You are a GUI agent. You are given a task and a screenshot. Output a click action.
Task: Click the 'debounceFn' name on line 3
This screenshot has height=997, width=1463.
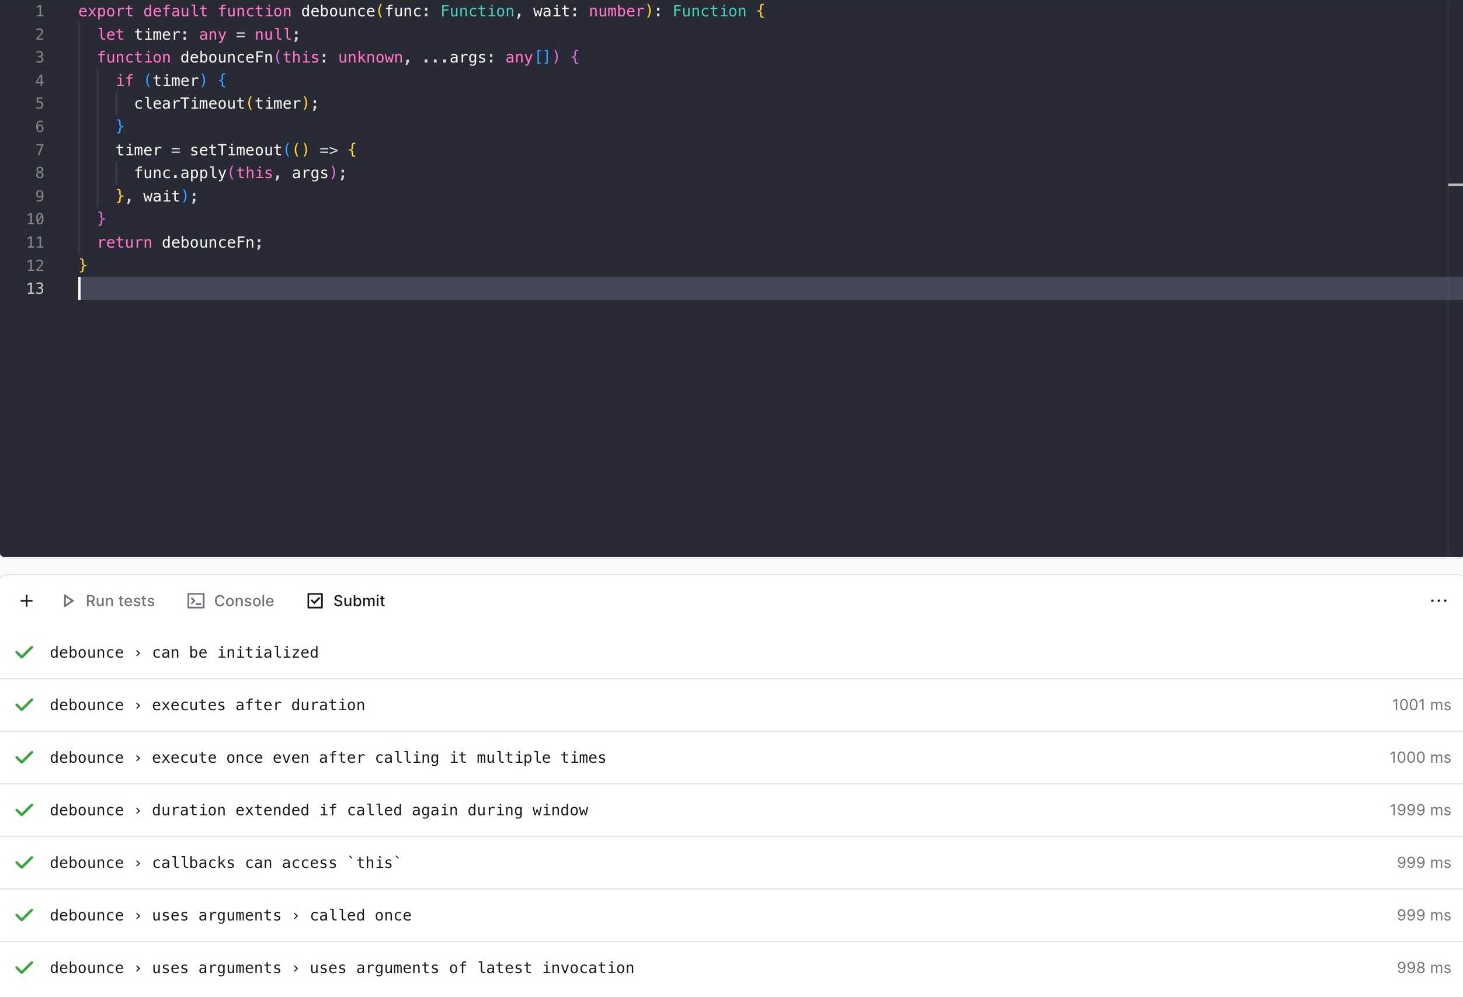[227, 58]
